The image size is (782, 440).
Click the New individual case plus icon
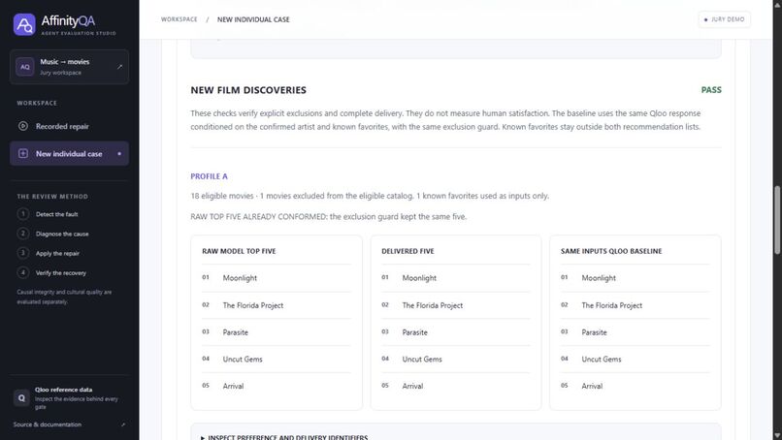click(x=23, y=153)
